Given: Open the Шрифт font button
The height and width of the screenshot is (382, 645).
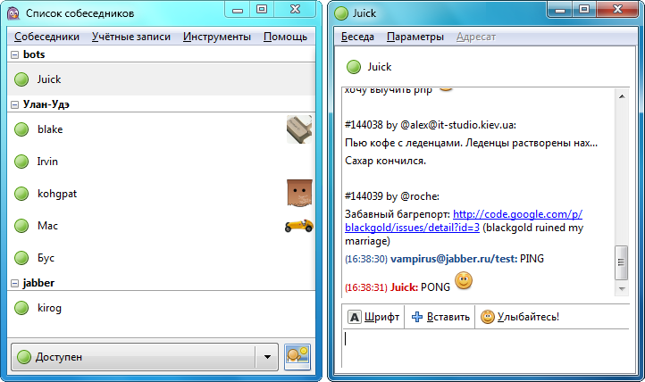Looking at the screenshot, I should [x=374, y=317].
